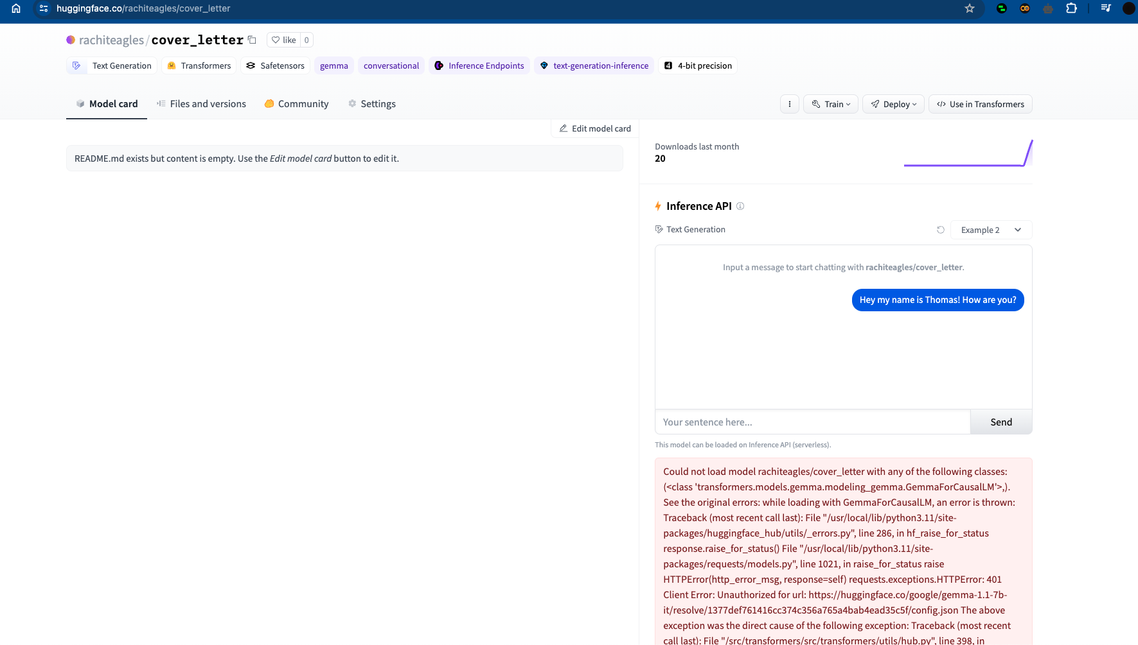The width and height of the screenshot is (1138, 645).
Task: Expand the Deploy dropdown
Action: tap(893, 104)
